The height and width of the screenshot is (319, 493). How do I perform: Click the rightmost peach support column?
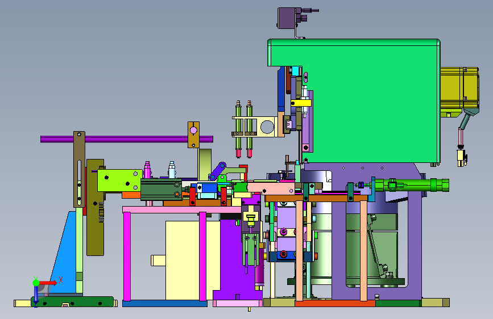coord(363,250)
